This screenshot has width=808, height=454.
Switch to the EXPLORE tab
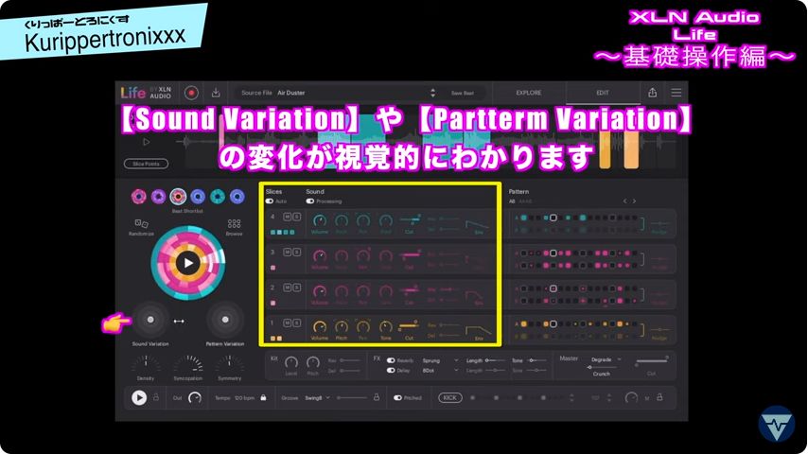coord(529,93)
